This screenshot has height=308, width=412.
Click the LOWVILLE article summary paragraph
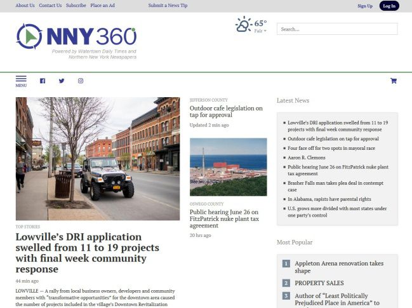95,298
